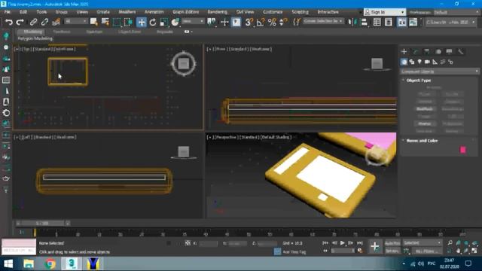Click the Mirror tool icon
This screenshot has height=271, width=482.
352,22
